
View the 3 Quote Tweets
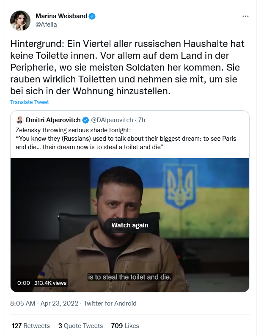coord(81,326)
